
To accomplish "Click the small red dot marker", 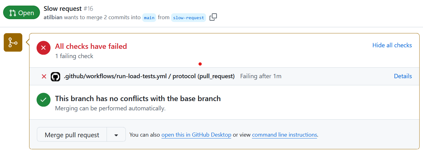I will [x=200, y=64].
